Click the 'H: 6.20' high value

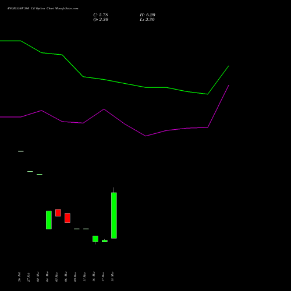point(147,15)
